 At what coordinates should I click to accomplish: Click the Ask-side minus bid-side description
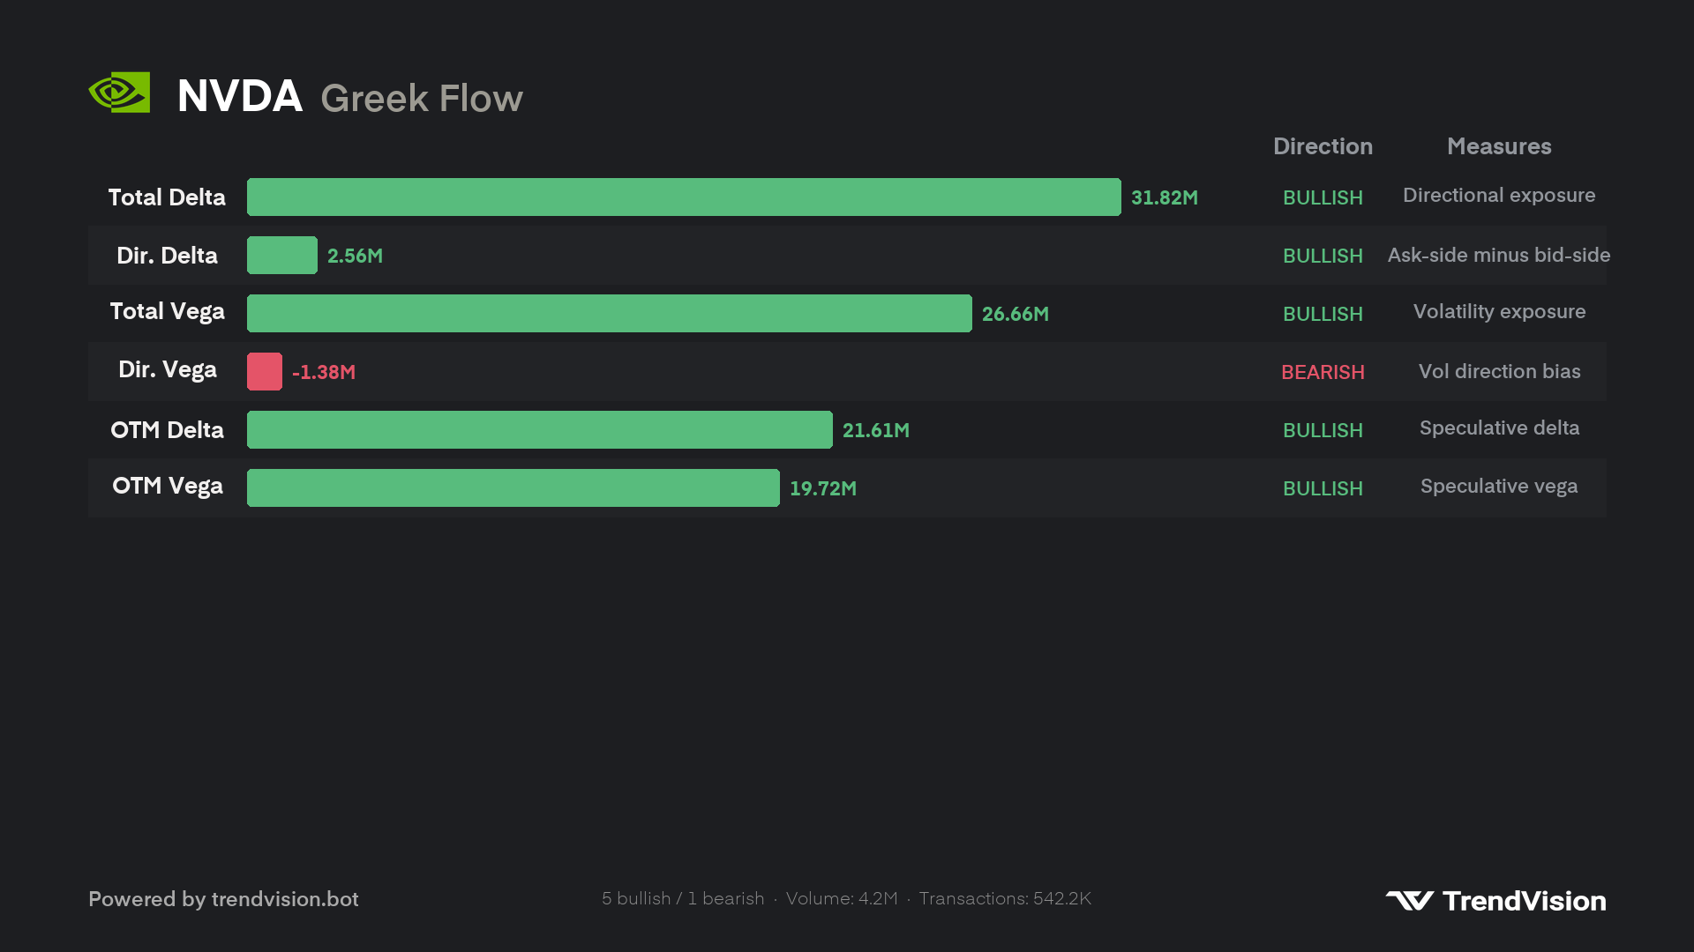[x=1499, y=255]
